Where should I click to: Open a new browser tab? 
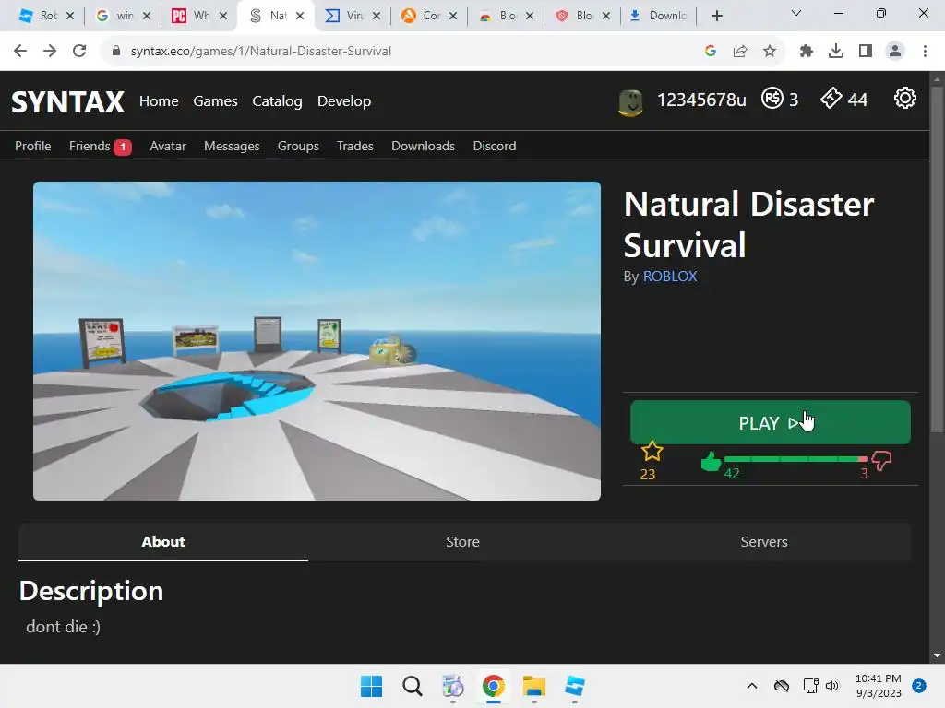(x=716, y=16)
